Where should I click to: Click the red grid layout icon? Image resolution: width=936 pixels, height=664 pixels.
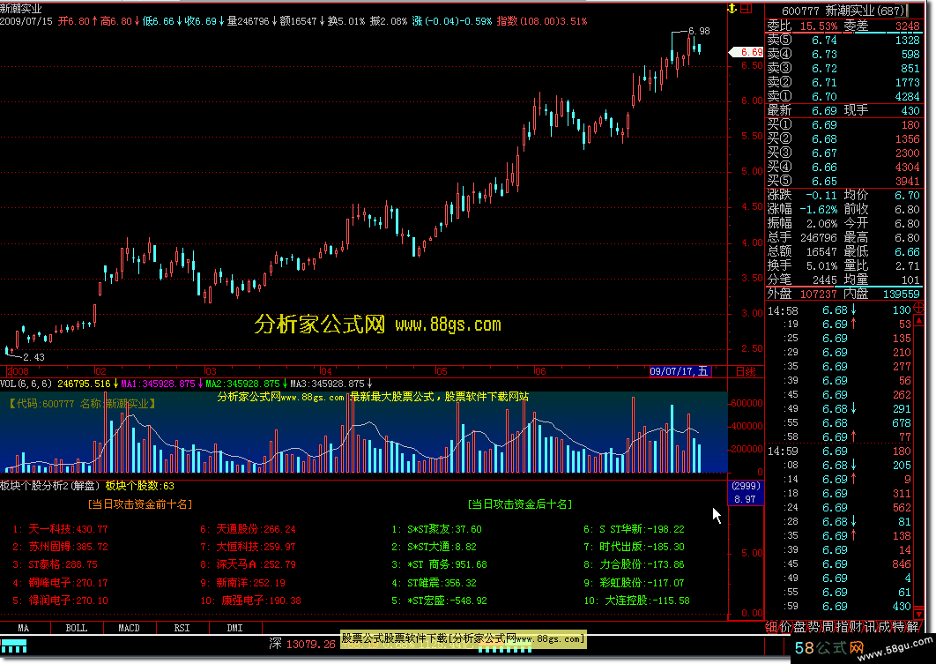click(747, 8)
